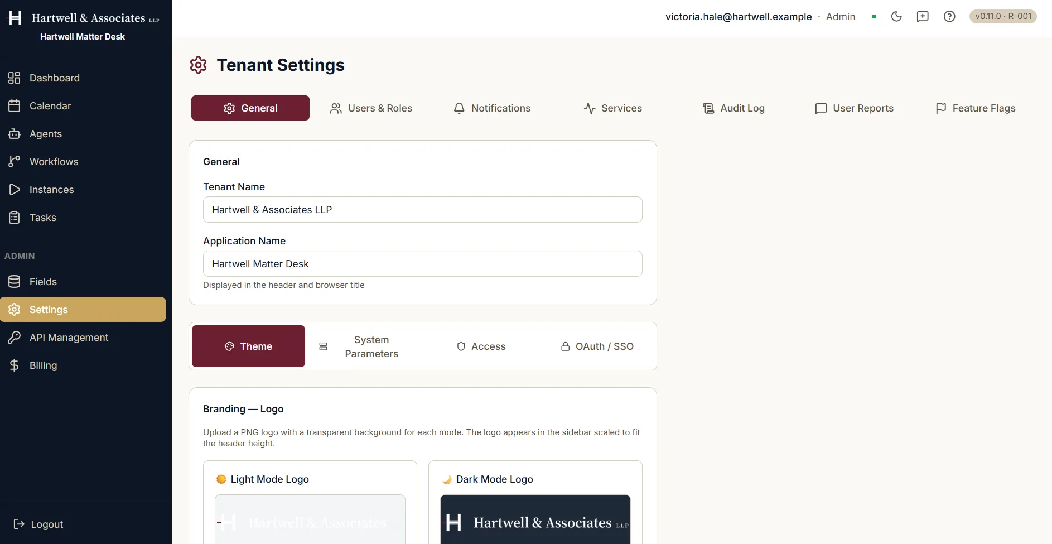Viewport: 1052px width, 544px height.
Task: Click the Feature Flags flag icon
Action: point(941,108)
